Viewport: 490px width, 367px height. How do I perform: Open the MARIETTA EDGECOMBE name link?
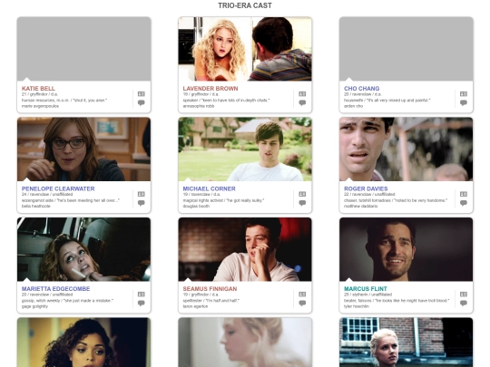click(x=55, y=289)
